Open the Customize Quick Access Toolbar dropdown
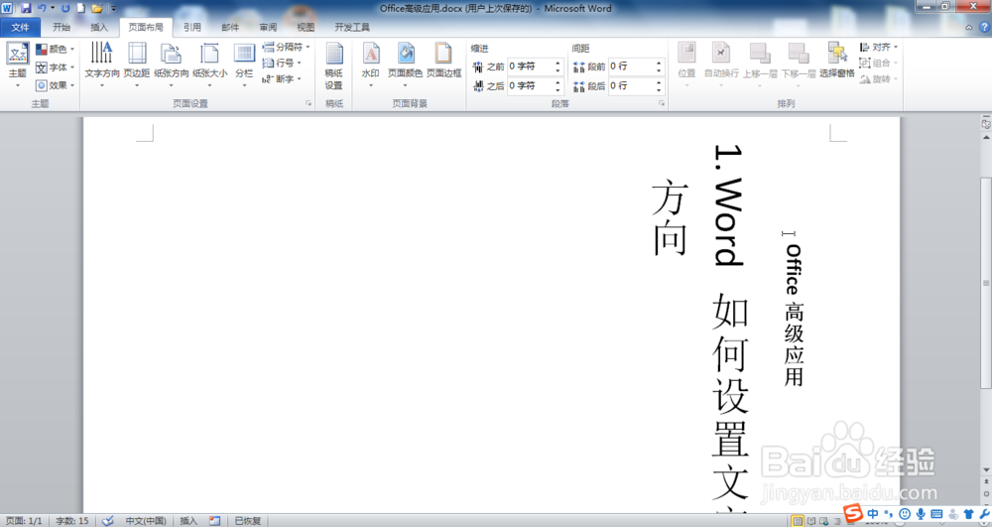992x527 pixels. coord(114,9)
